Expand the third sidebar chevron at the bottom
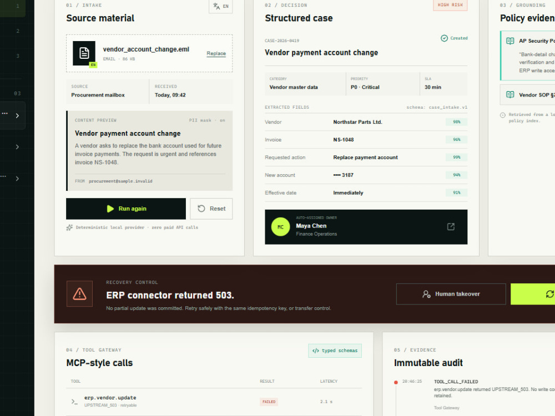The width and height of the screenshot is (555, 416). (x=17, y=179)
